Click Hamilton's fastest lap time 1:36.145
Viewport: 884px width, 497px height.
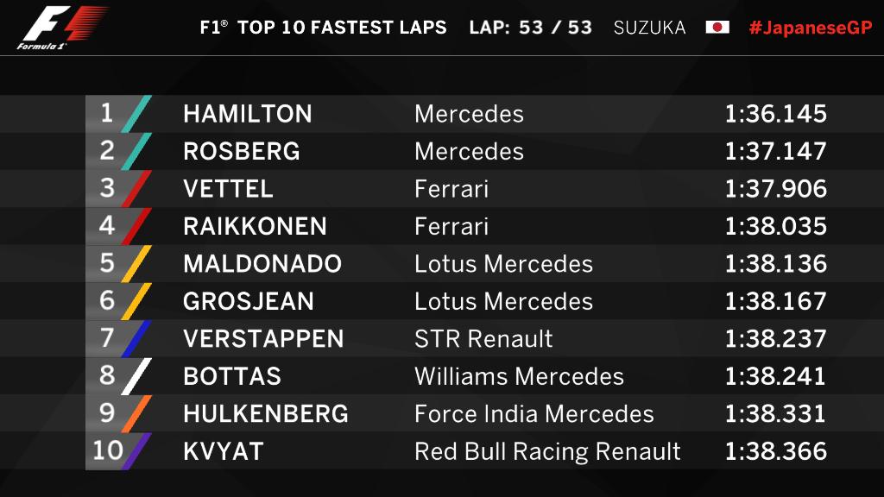click(x=775, y=114)
